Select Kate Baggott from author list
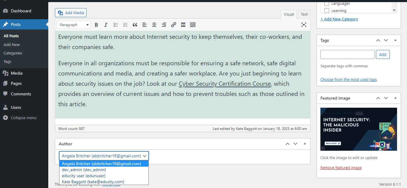 tap(104, 182)
